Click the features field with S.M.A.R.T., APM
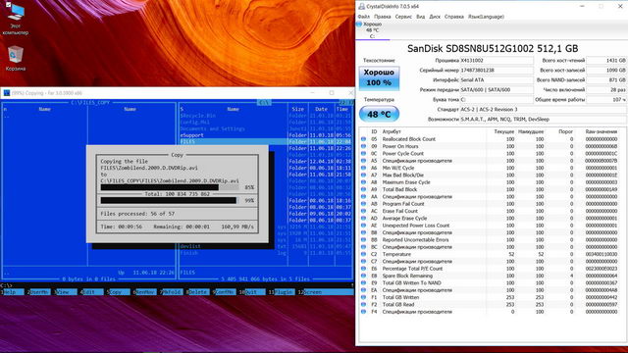Image resolution: width=628 pixels, height=353 pixels. (x=543, y=120)
